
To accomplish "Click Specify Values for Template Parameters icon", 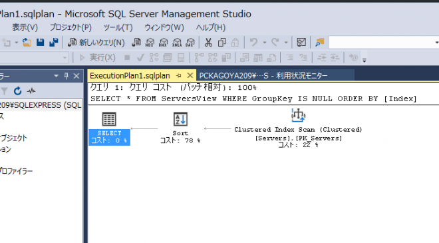I will 353,58.
